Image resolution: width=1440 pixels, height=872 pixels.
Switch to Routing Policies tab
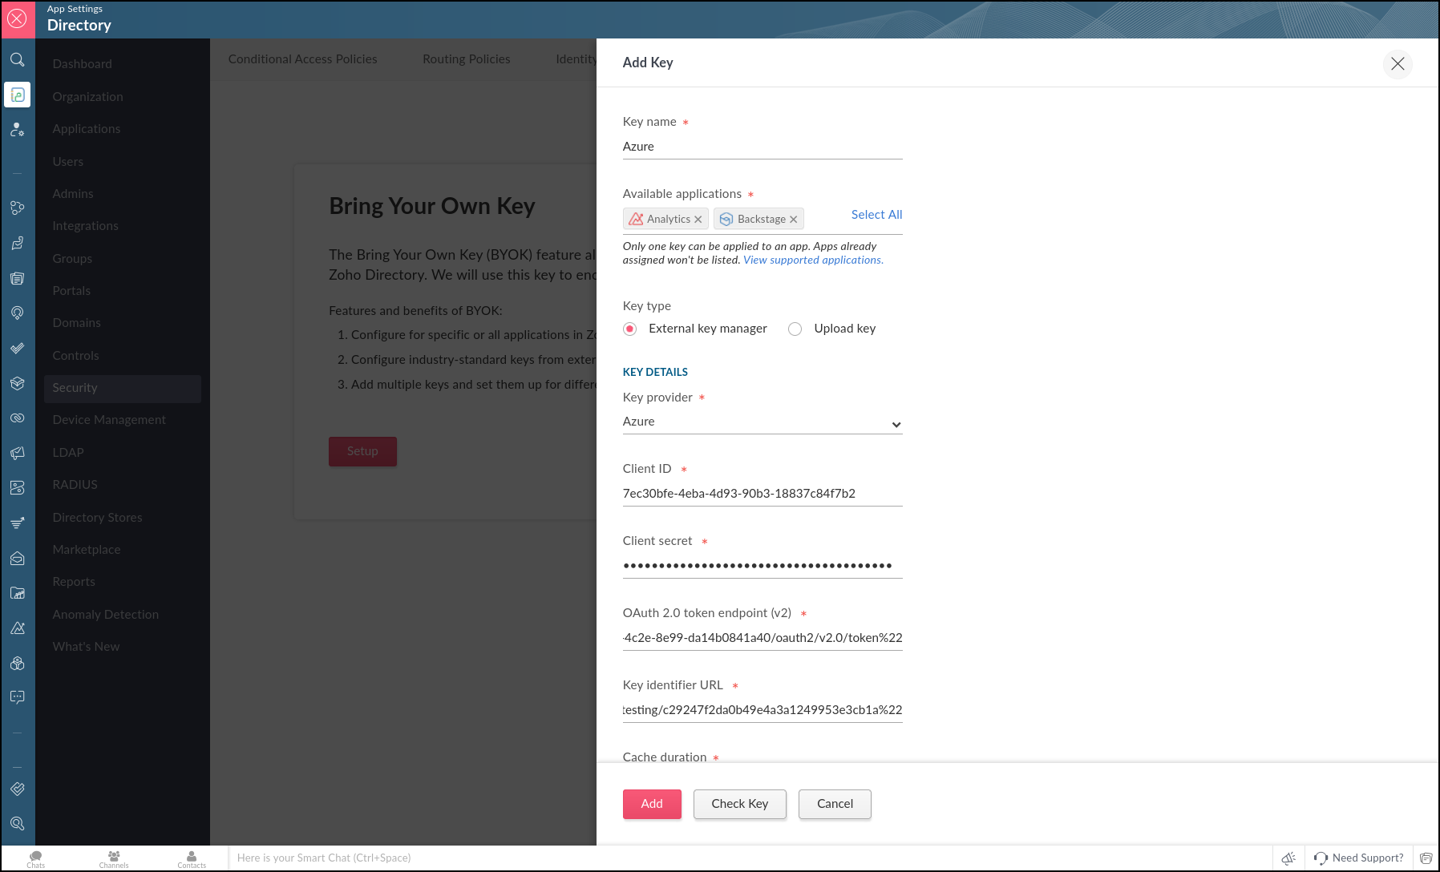tap(467, 59)
